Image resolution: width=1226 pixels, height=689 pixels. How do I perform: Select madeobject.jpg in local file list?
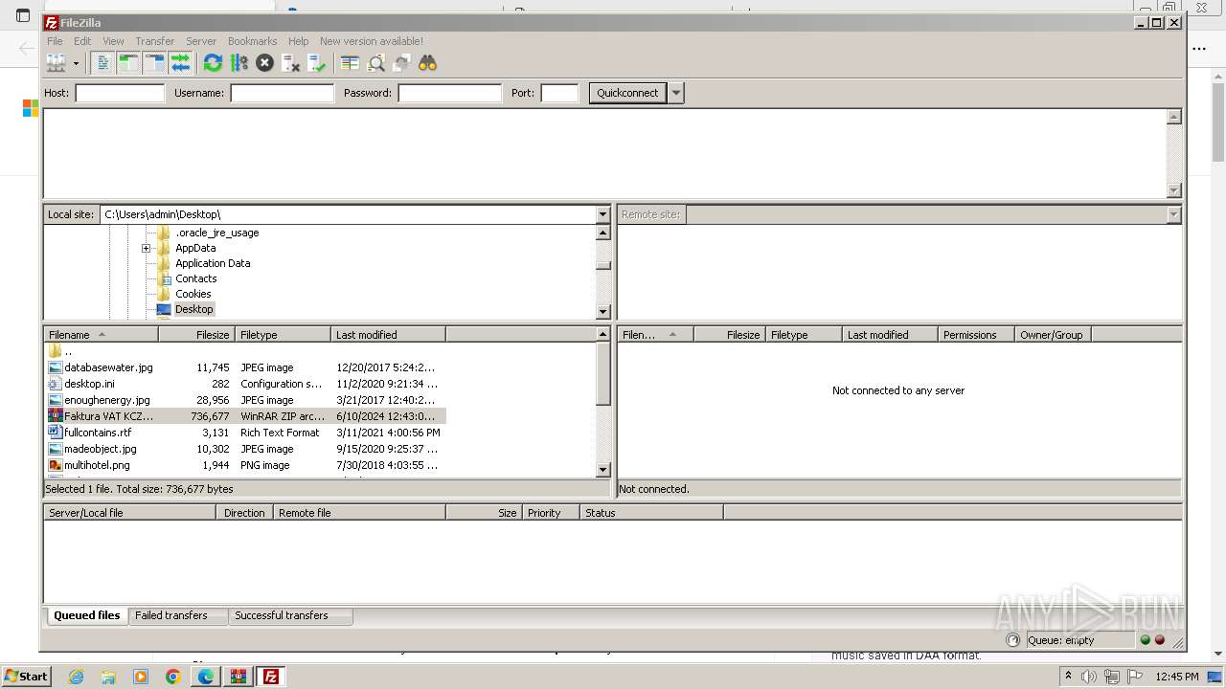[x=244, y=449]
